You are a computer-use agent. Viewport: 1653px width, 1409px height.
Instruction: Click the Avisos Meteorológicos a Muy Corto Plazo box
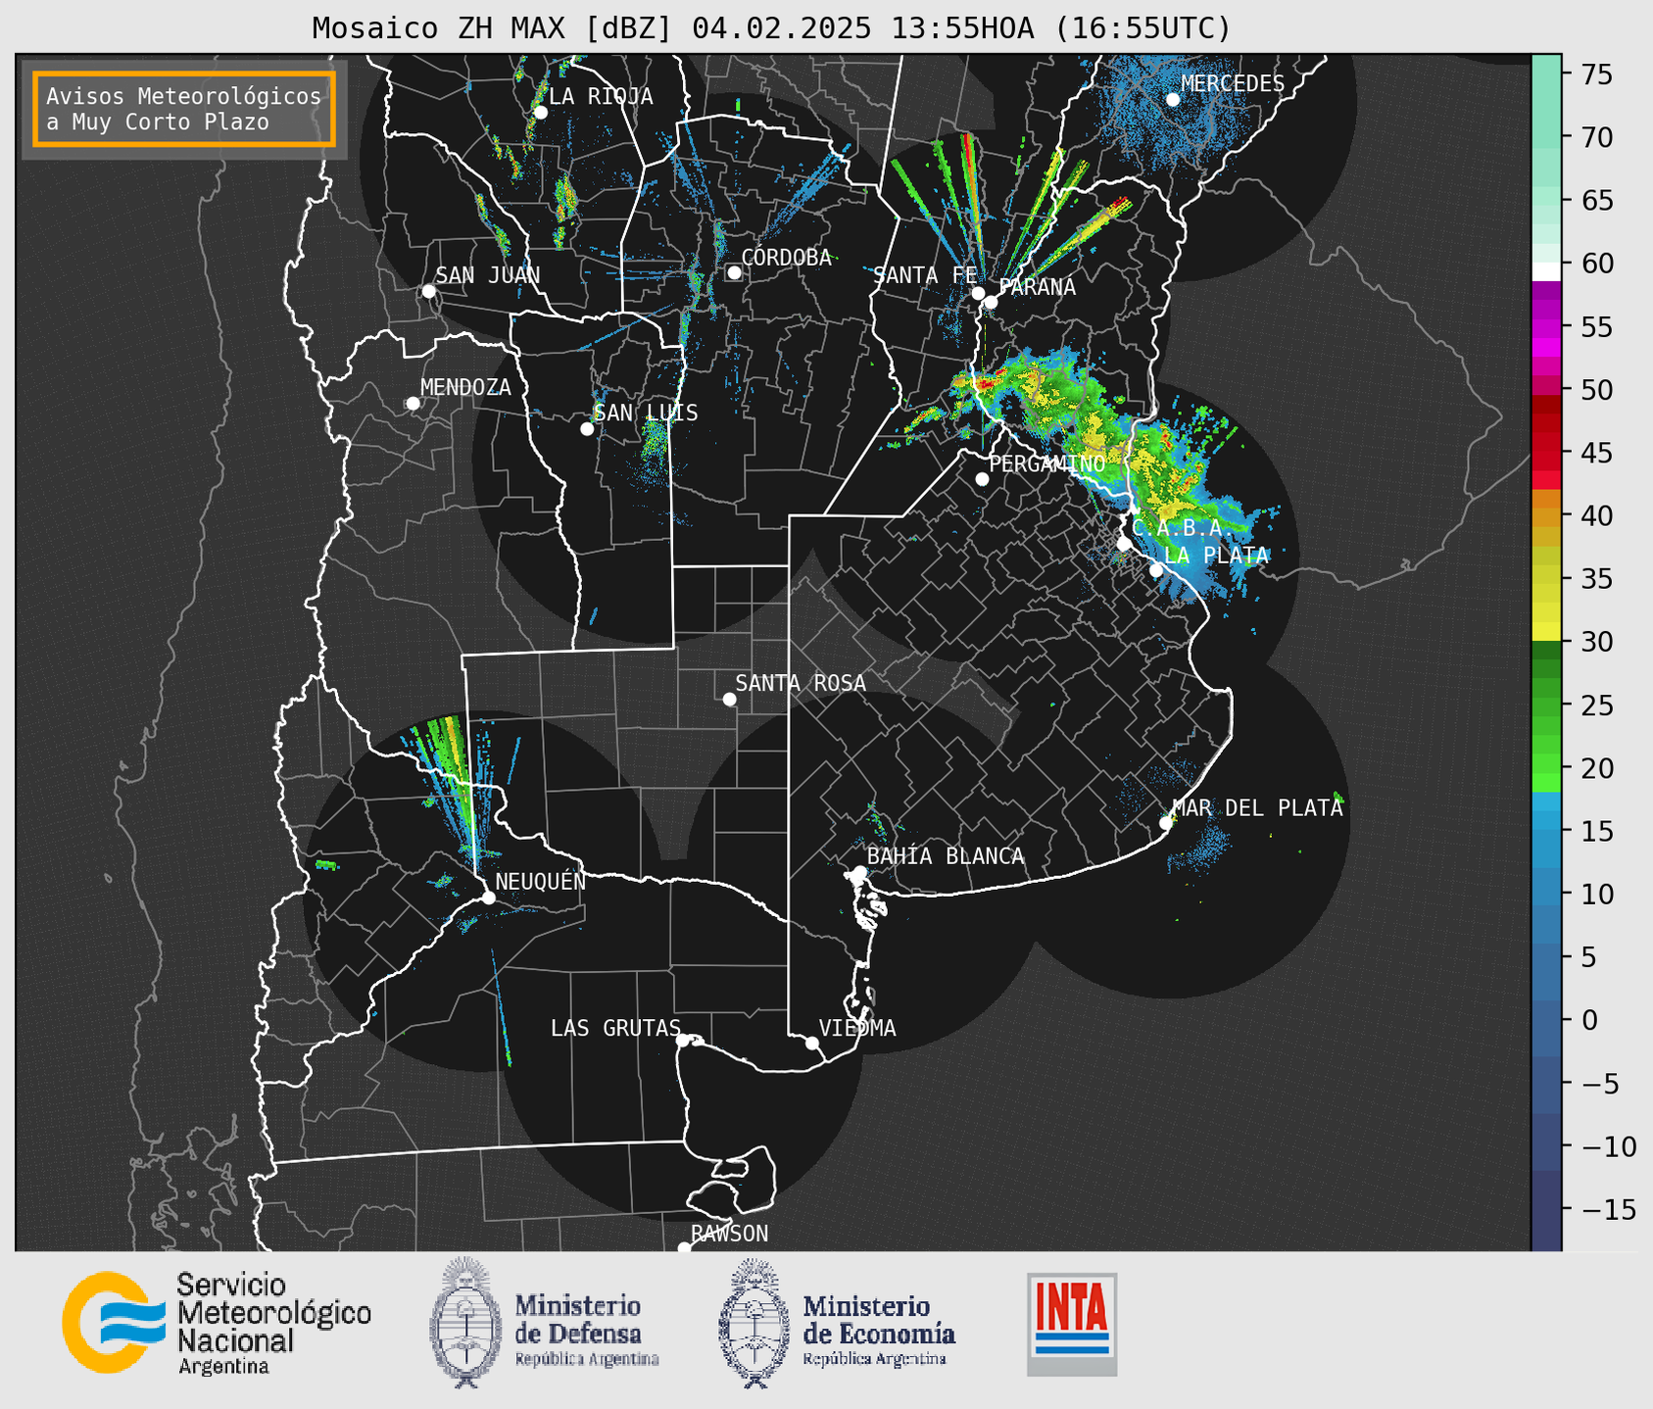click(x=184, y=109)
